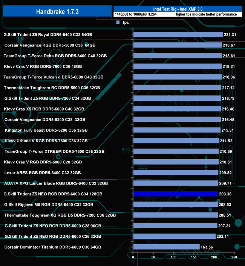Click the 210.69 fps value
245x266 pixels.
pyautogui.click(x=226, y=152)
